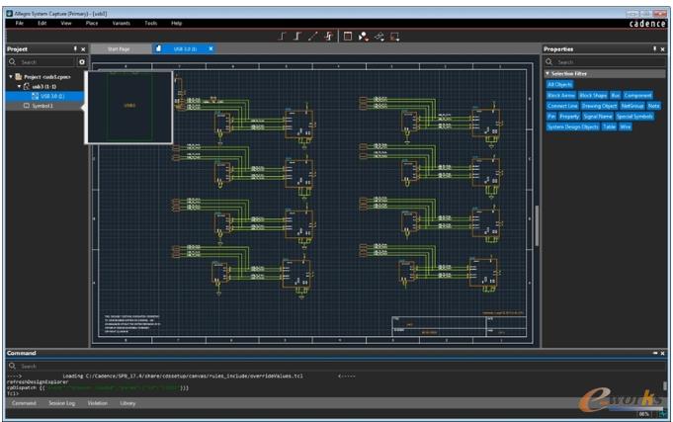Open Project search settings gear

82,62
